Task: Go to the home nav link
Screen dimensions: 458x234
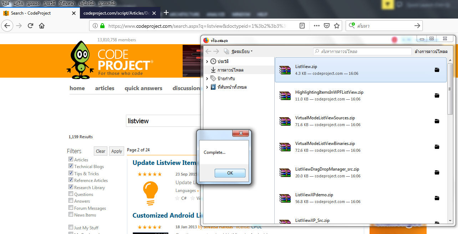Action: (x=77, y=88)
